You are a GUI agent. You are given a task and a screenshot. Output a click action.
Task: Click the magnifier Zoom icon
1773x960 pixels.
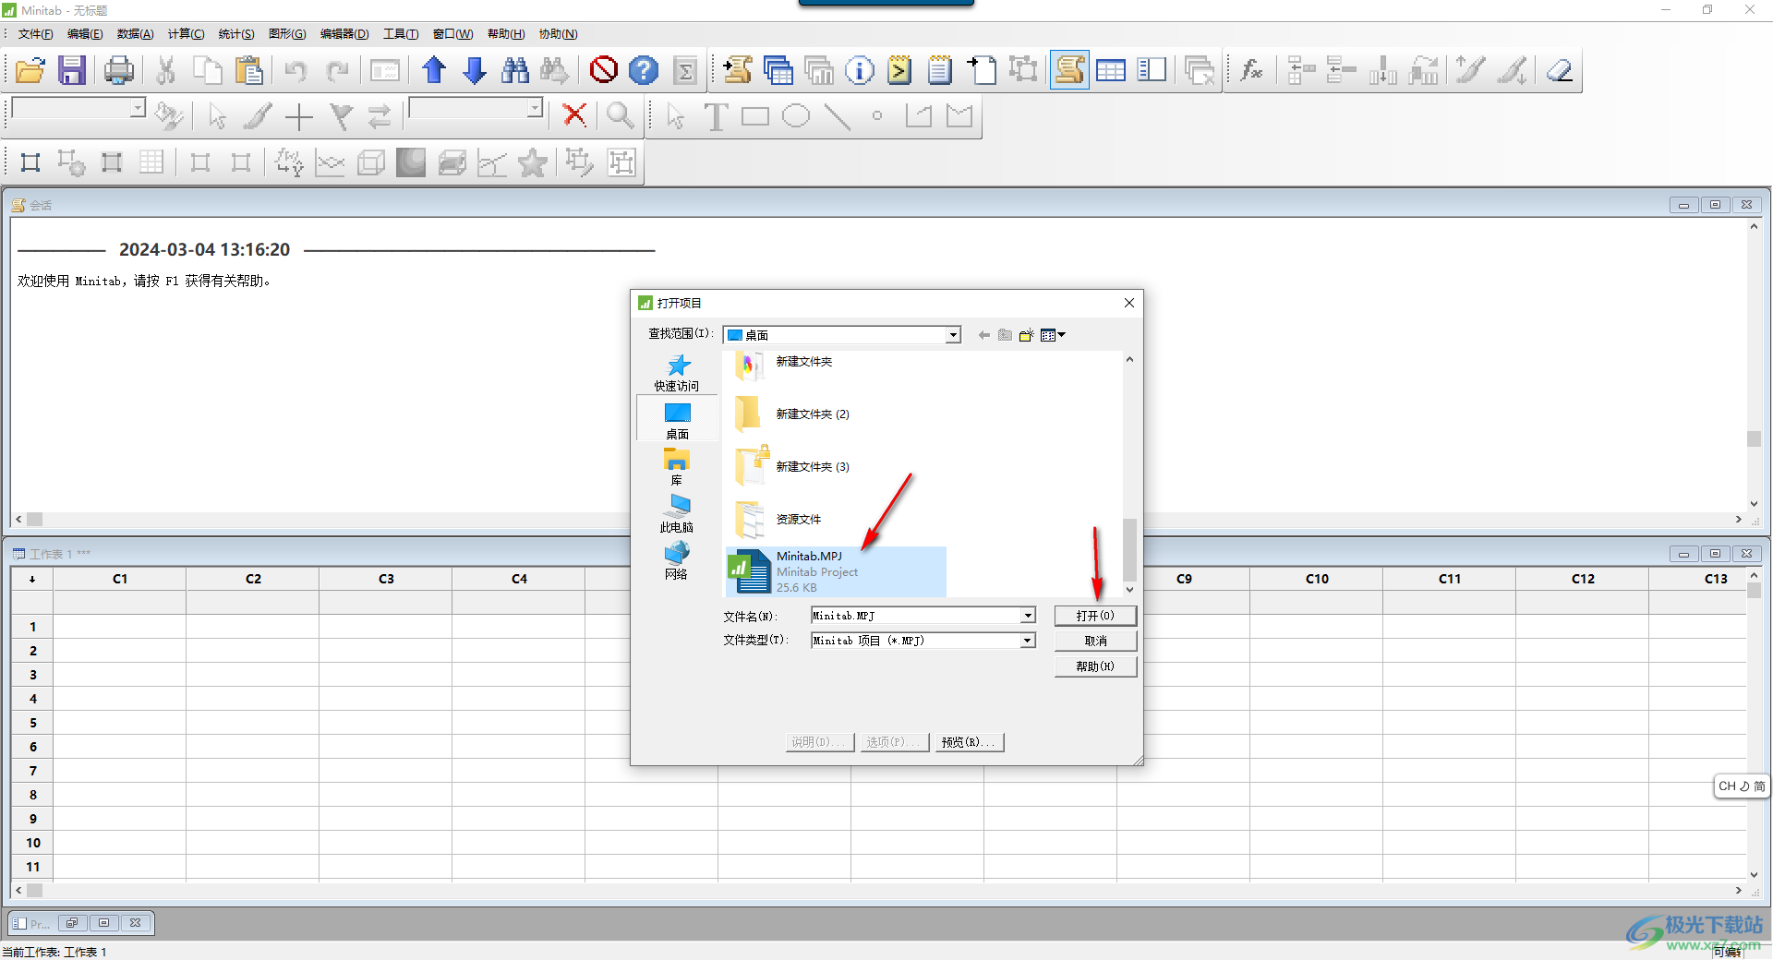point(620,115)
